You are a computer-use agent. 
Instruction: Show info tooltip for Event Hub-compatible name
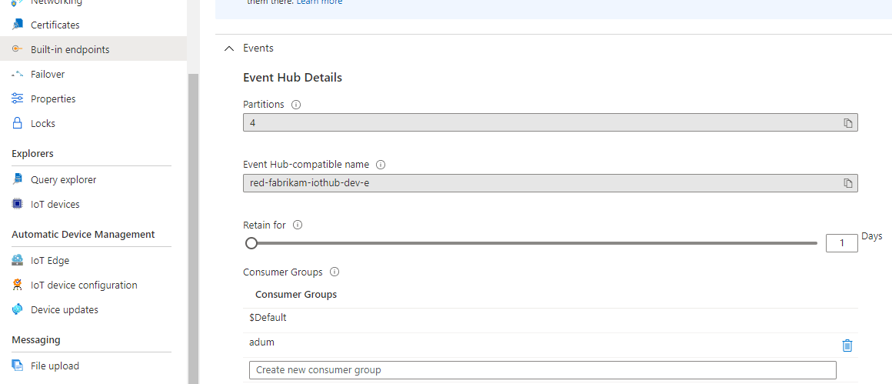[381, 165]
